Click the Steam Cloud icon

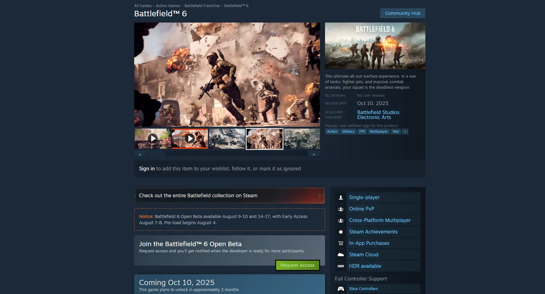341,255
